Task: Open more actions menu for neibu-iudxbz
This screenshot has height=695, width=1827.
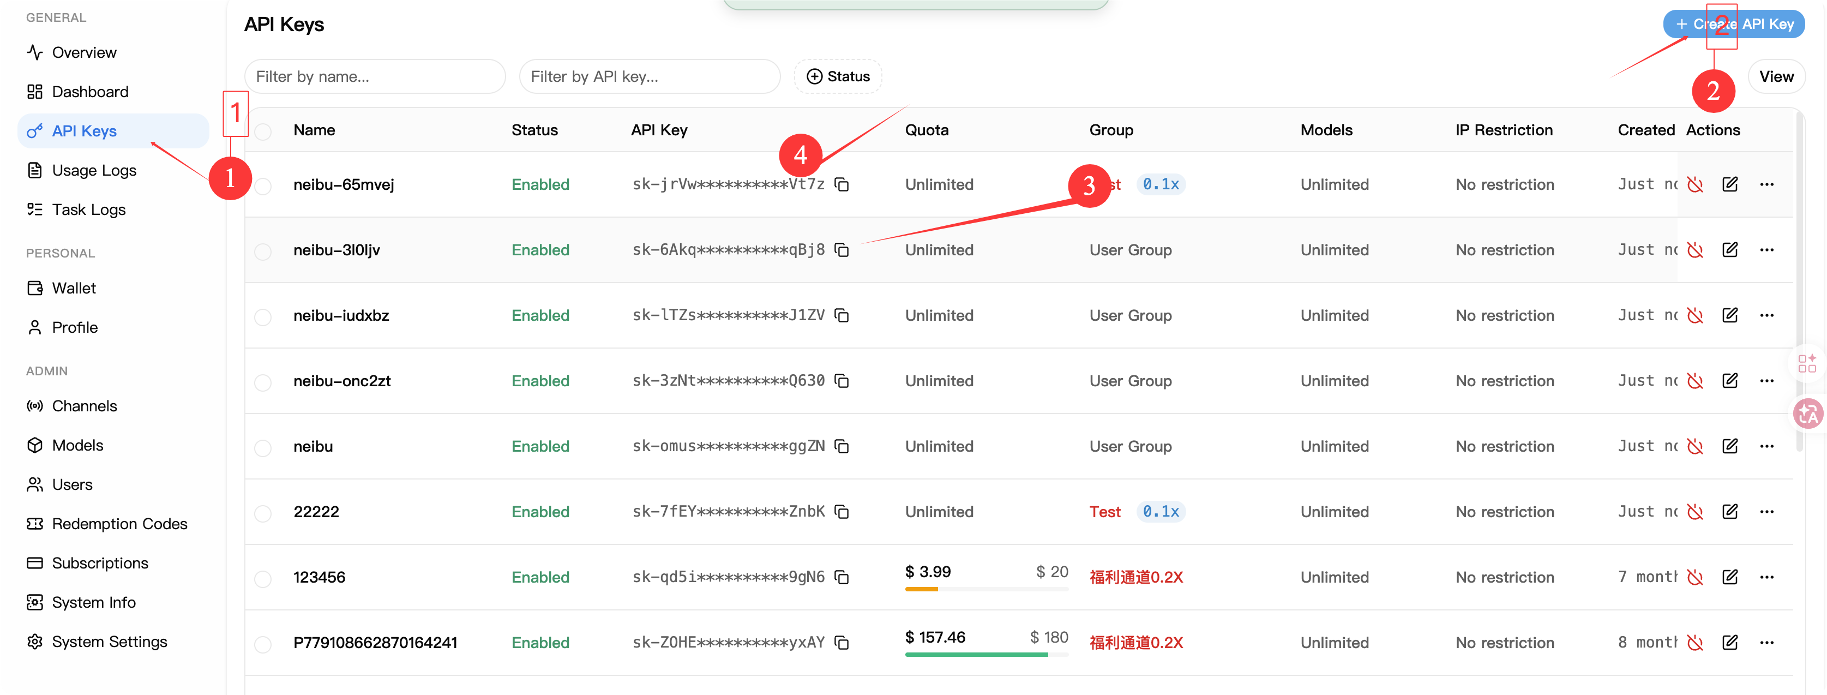Action: click(1766, 315)
